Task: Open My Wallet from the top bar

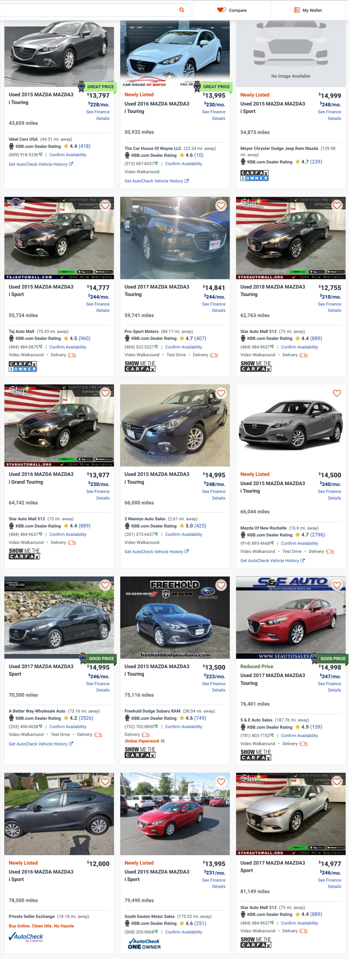Action: click(x=308, y=10)
